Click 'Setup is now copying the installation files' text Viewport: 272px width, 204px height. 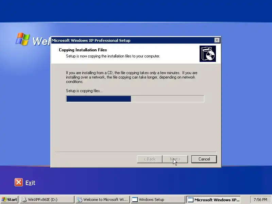coord(113,56)
